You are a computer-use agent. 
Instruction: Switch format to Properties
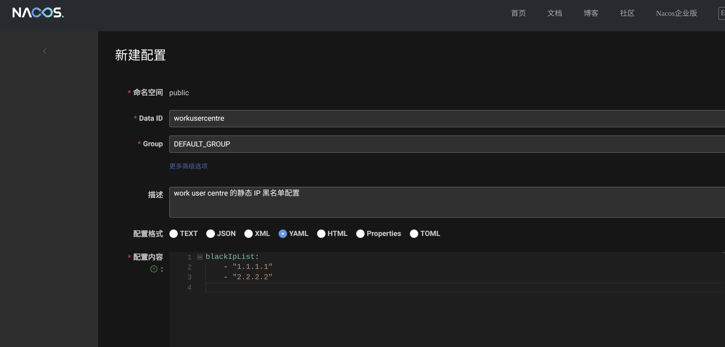[x=360, y=234]
